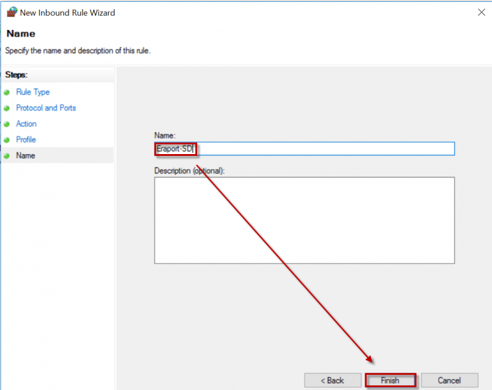Screen dimensions: 492x390
Task: Click the firewall wizard icon in title bar
Action: (x=11, y=12)
